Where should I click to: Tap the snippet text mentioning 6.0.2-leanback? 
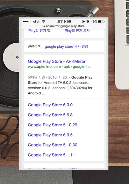tap(60, 85)
